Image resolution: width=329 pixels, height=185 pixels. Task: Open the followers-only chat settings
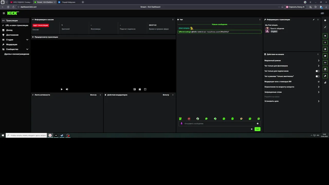[x=292, y=66]
